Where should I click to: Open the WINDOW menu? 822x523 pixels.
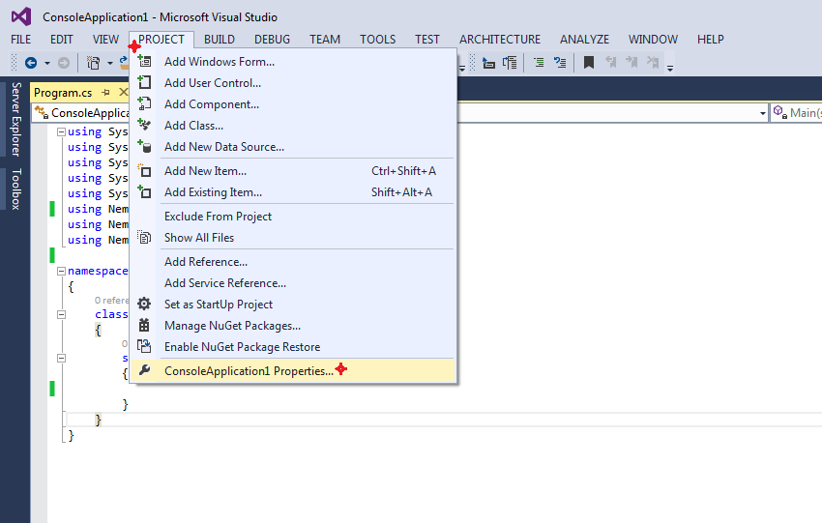653,40
